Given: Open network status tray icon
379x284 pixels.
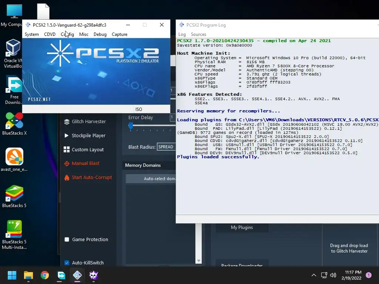Looking at the screenshot, I should [x=324, y=275].
